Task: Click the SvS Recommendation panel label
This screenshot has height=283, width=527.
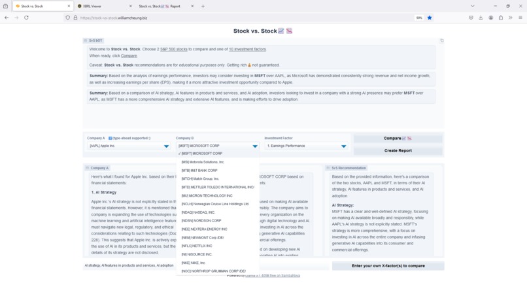Action: click(x=346, y=168)
